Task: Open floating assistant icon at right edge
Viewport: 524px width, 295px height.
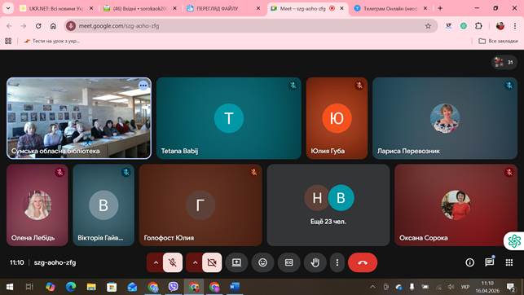Action: pyautogui.click(x=514, y=240)
